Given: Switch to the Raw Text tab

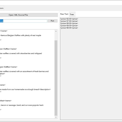Looking at the screenshot, I should click(64, 14).
